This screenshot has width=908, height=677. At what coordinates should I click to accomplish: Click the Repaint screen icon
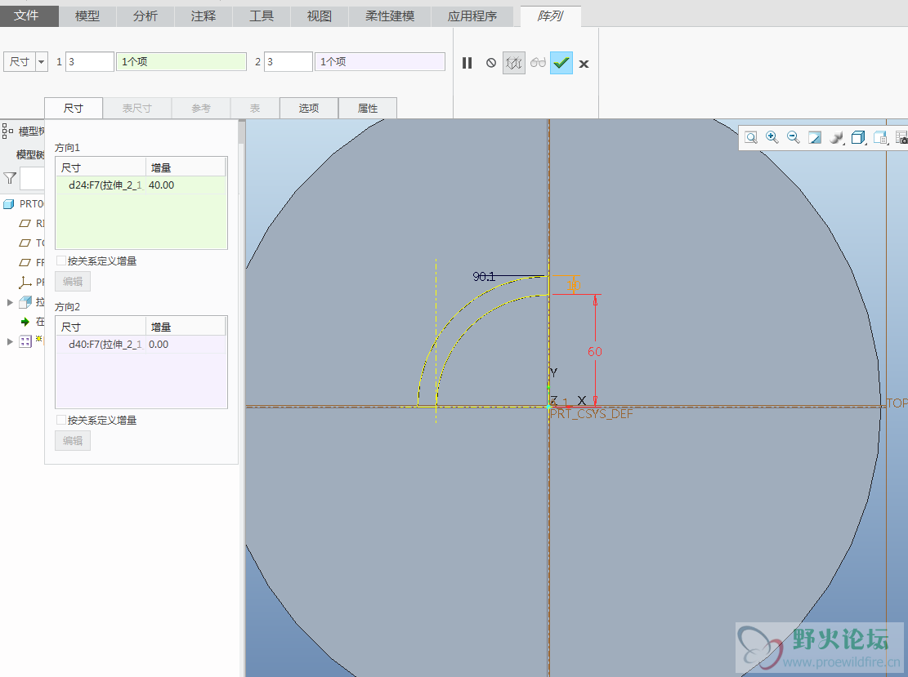815,138
